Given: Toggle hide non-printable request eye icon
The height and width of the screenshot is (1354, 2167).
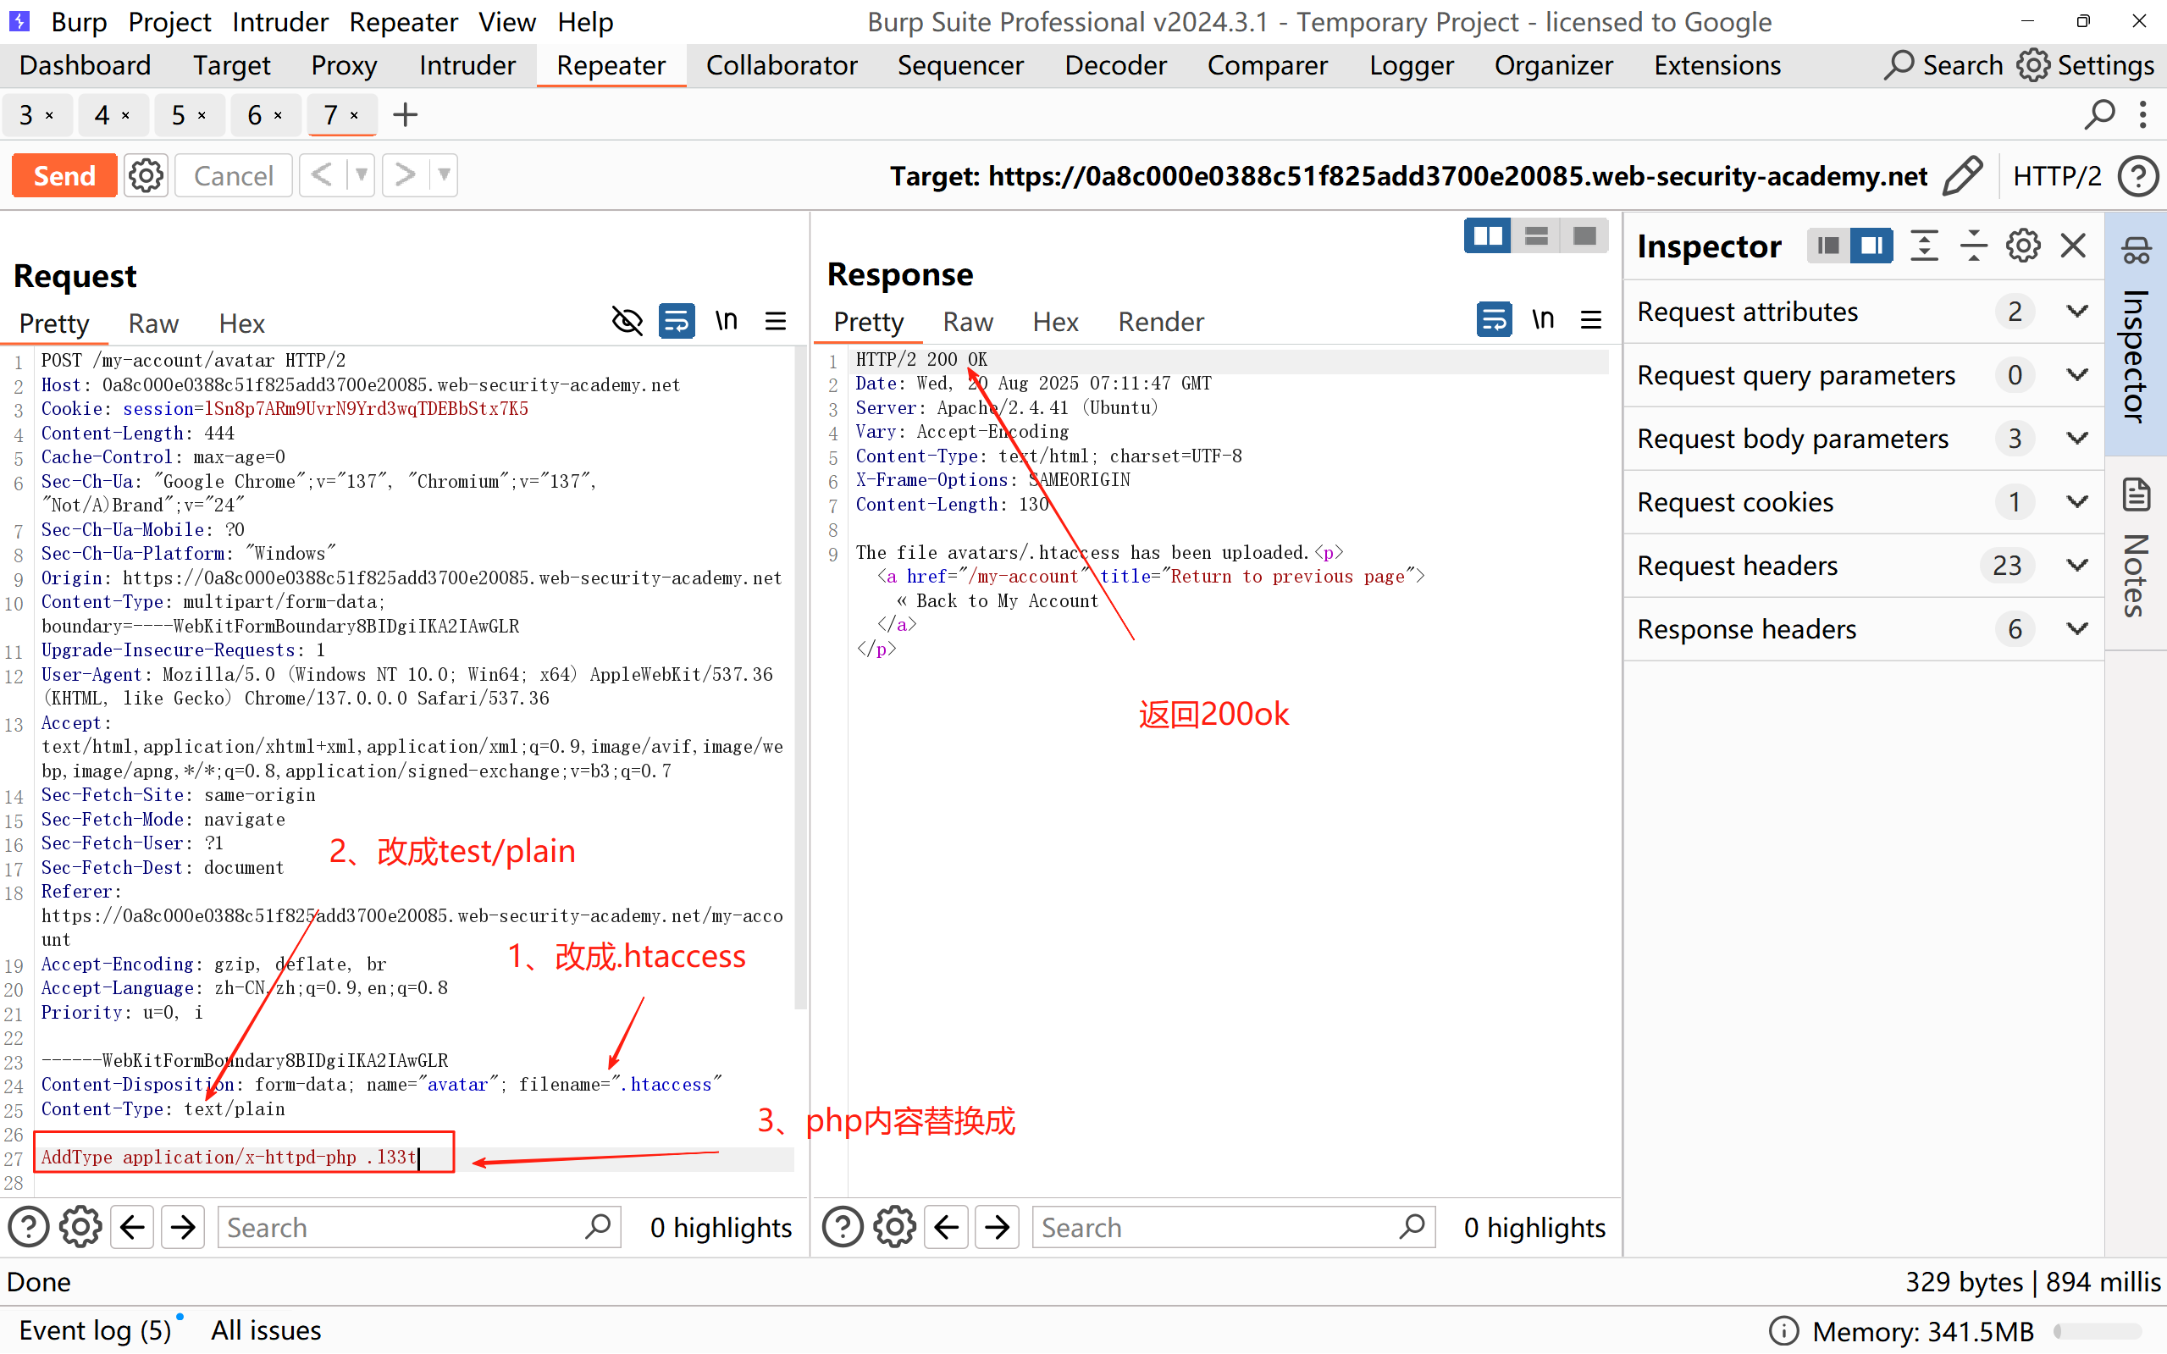Looking at the screenshot, I should tap(627, 321).
